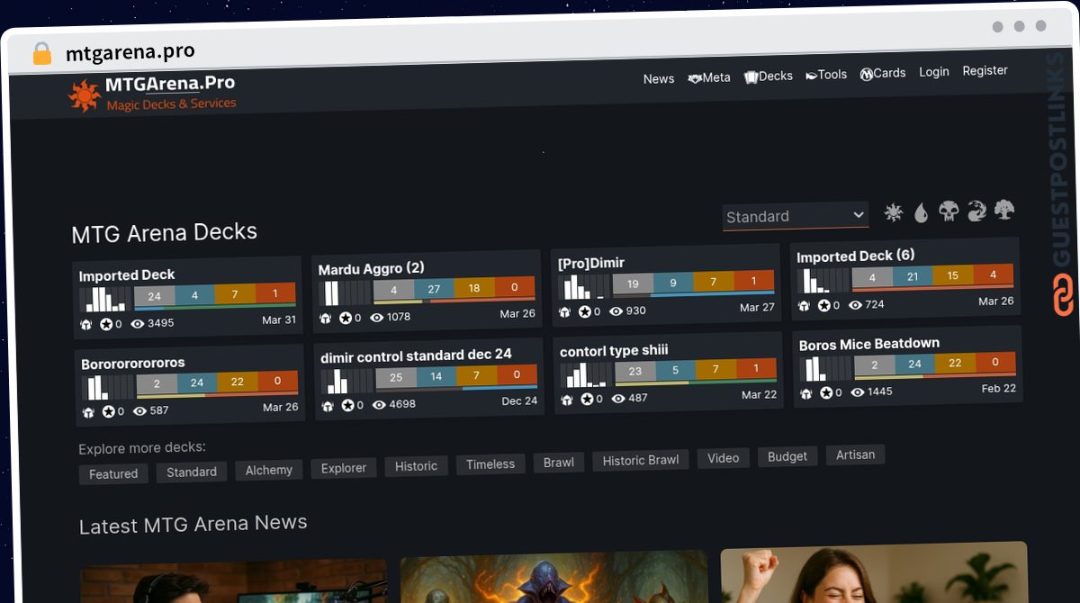This screenshot has width=1080, height=603.
Task: Click the Login link
Action: click(x=934, y=72)
